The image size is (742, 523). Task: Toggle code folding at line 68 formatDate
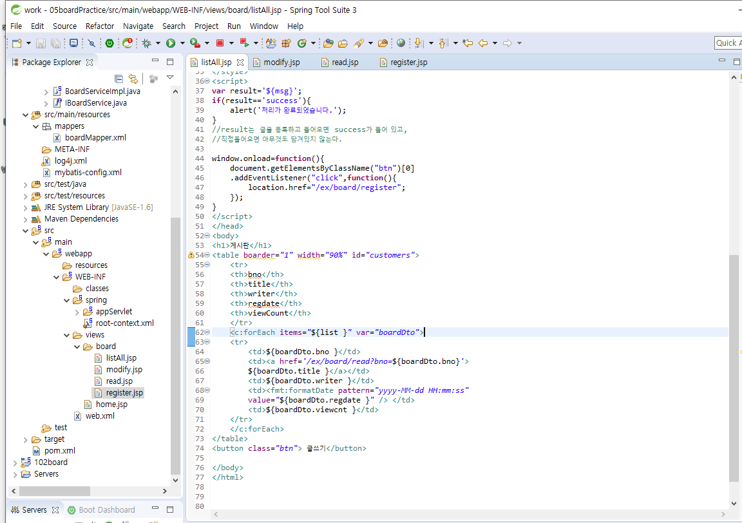click(207, 390)
